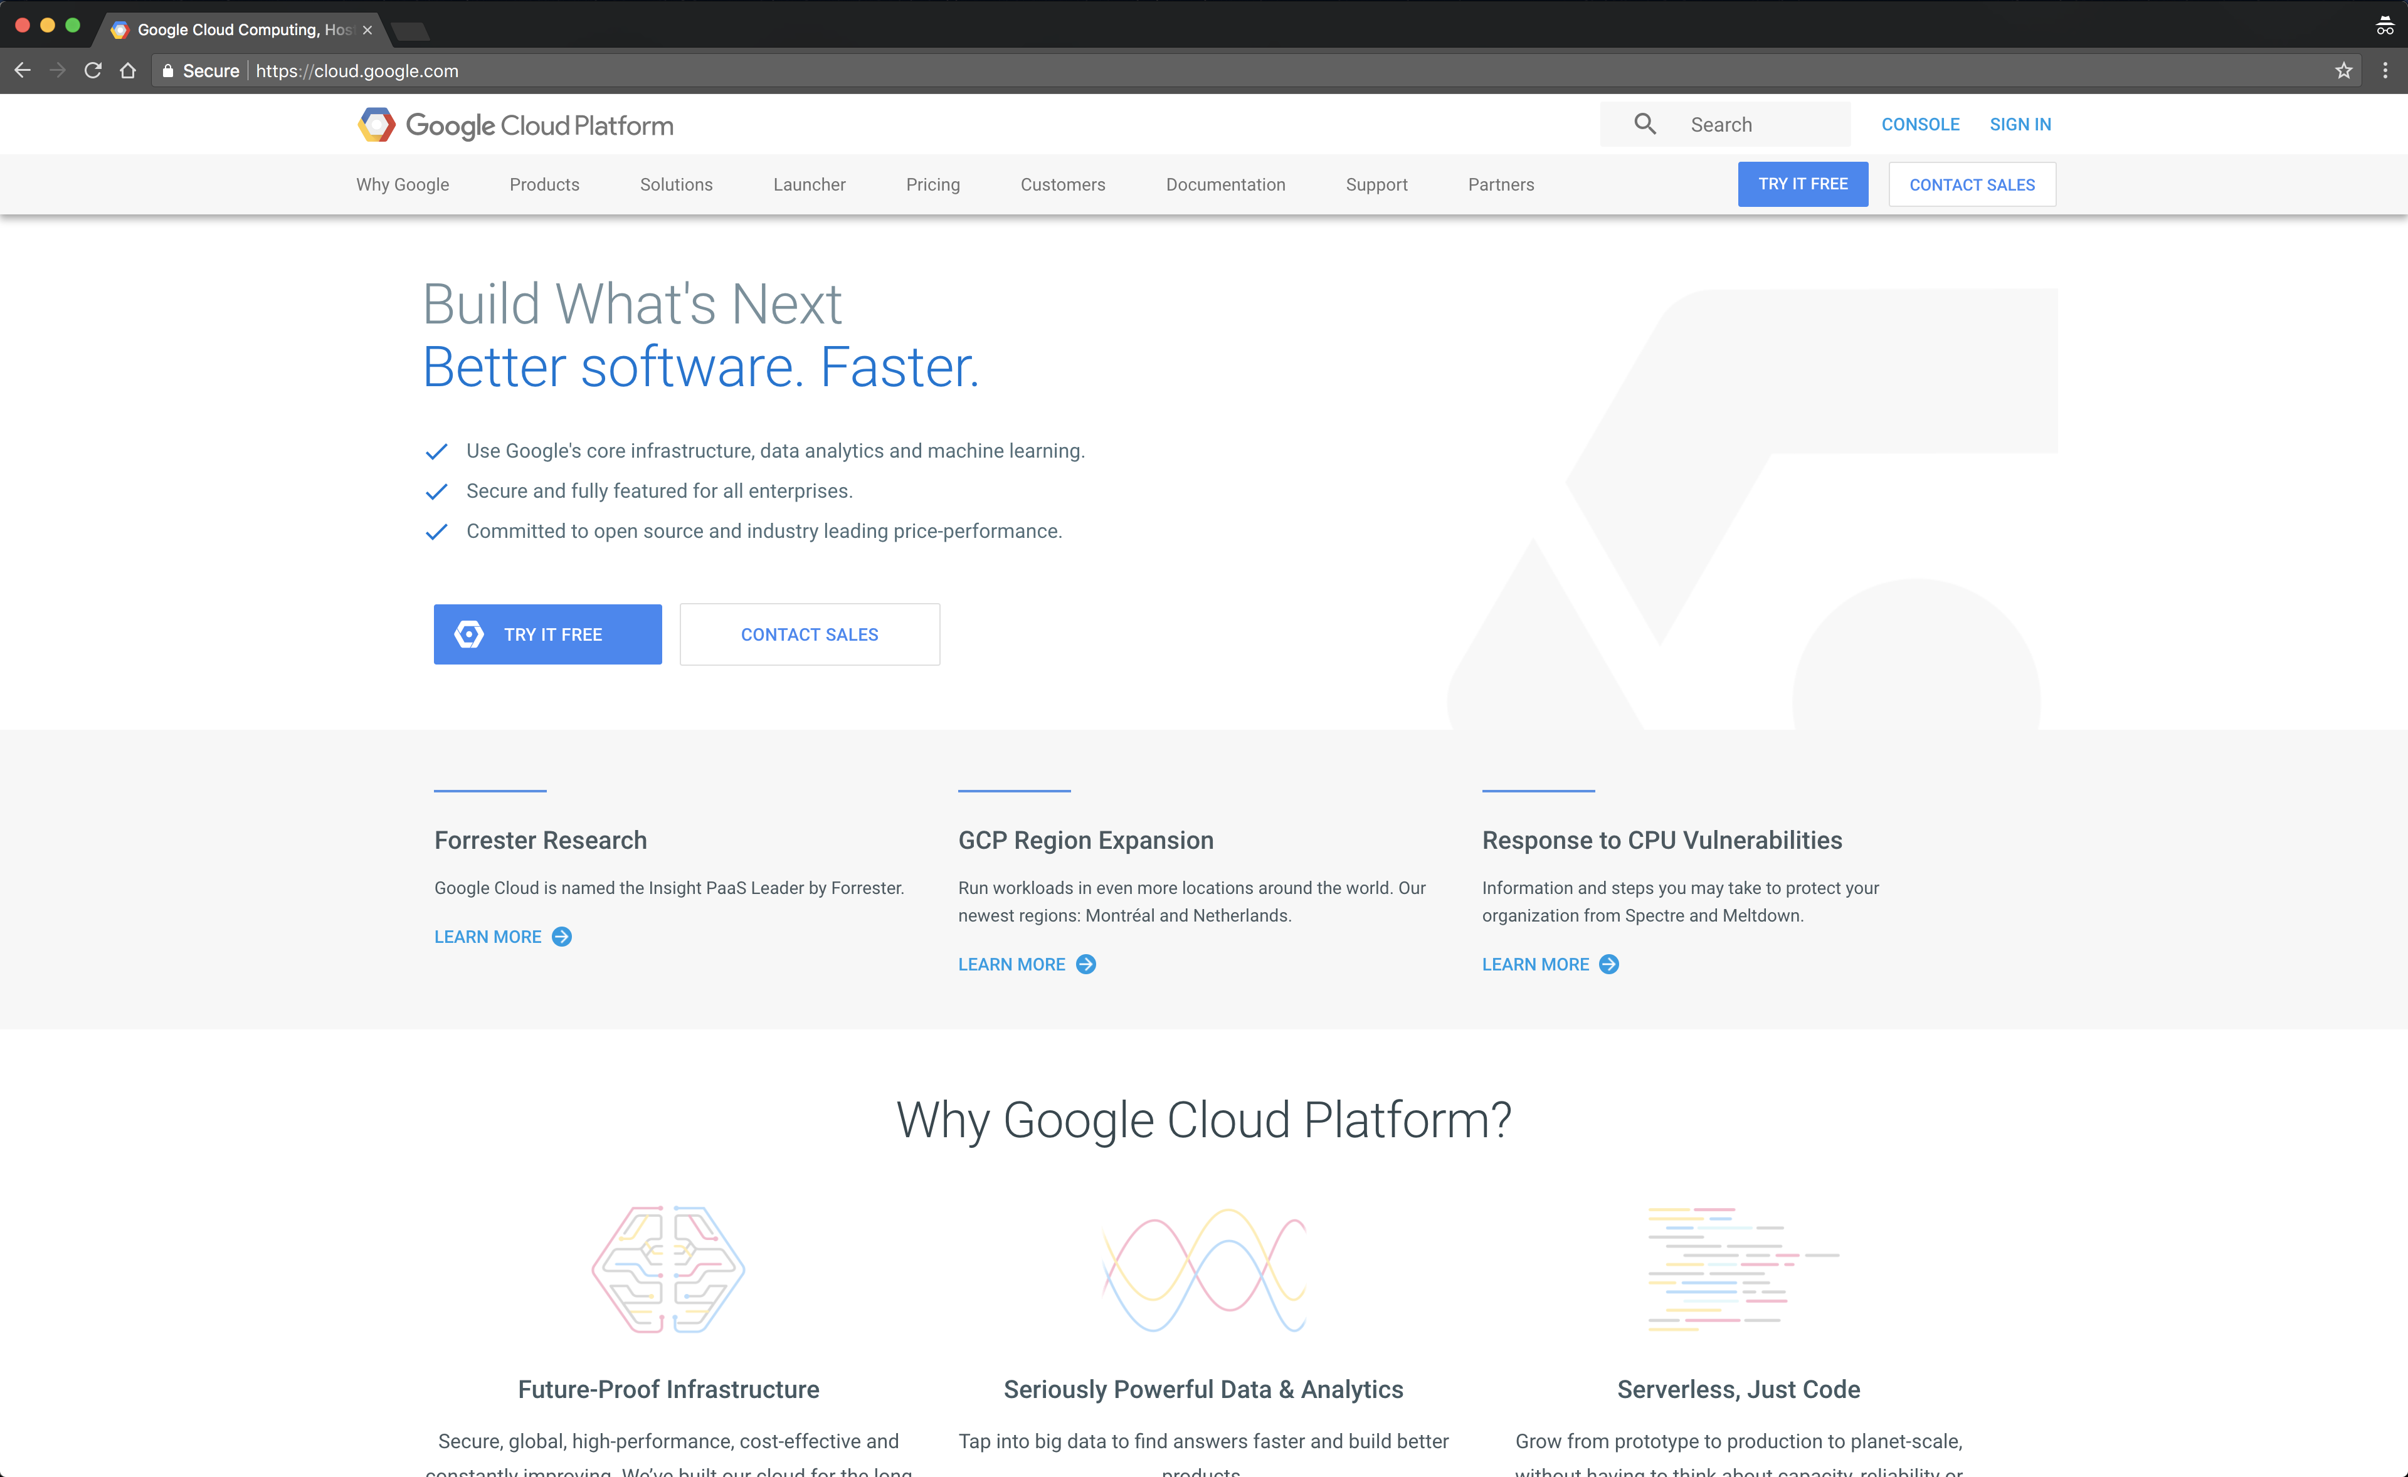
Task: Open the Chrome three-dot menu
Action: click(2385, 70)
